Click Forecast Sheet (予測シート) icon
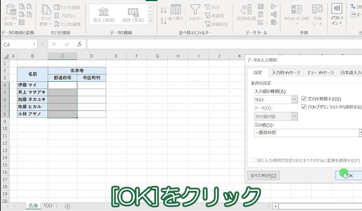The width and height of the screenshot is (362, 211). 317,15
